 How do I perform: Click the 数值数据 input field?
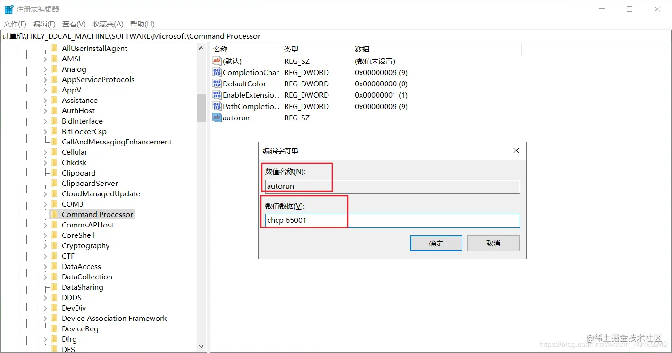[x=392, y=220]
